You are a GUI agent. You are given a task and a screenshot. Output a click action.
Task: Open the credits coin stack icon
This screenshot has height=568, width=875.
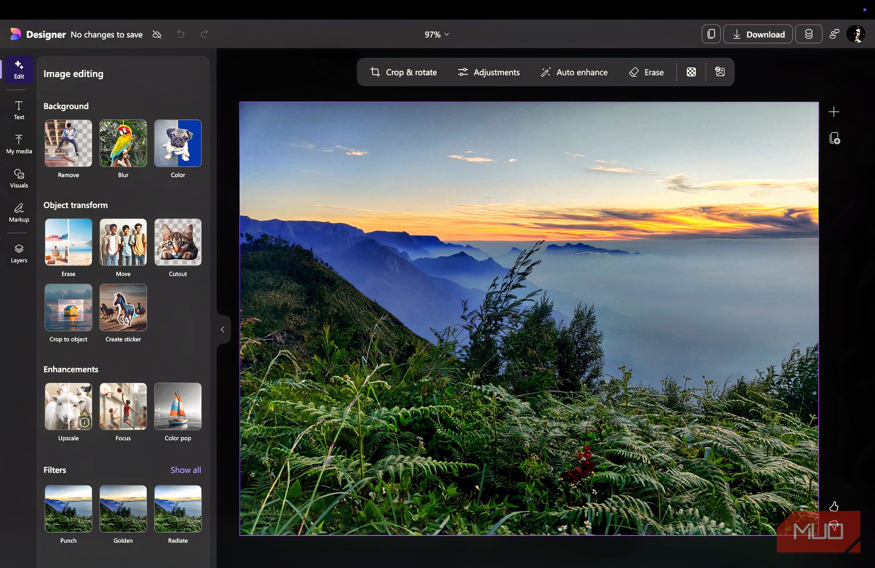point(808,34)
